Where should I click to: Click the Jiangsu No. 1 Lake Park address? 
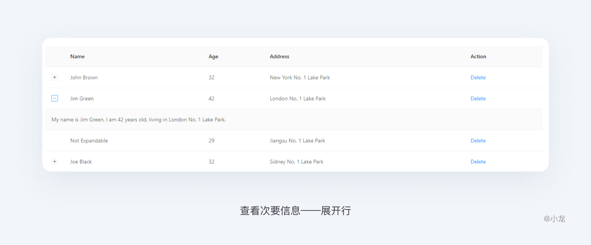pyautogui.click(x=297, y=141)
